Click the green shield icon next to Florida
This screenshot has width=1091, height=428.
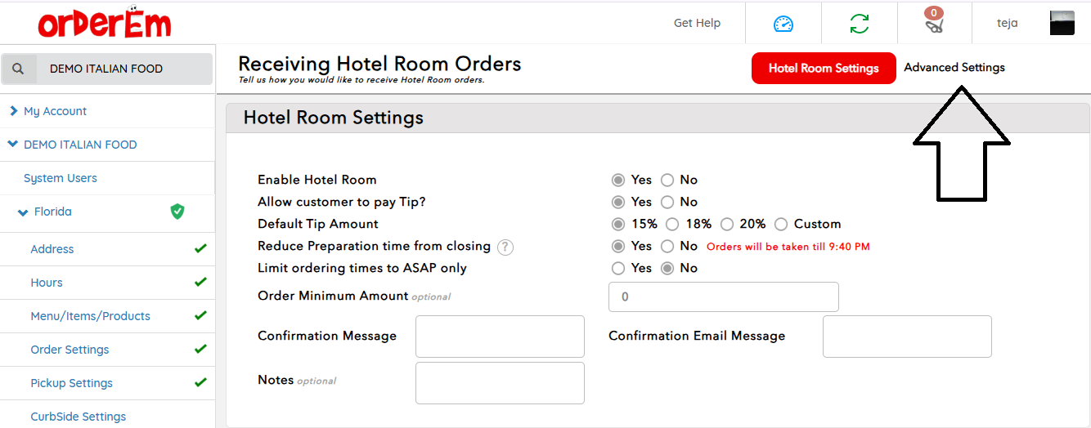click(x=177, y=212)
